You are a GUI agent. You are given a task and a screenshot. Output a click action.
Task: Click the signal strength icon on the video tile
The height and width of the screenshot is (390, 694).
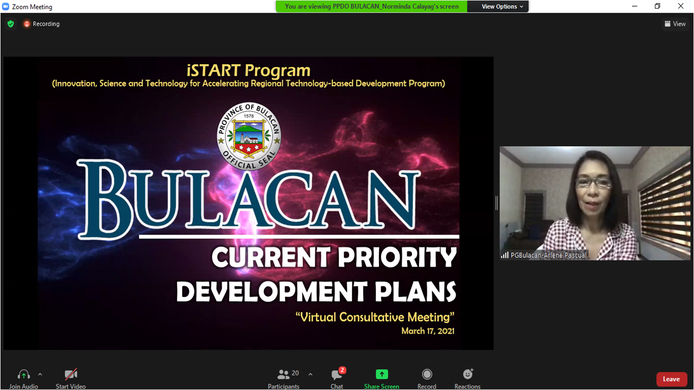[x=505, y=255]
